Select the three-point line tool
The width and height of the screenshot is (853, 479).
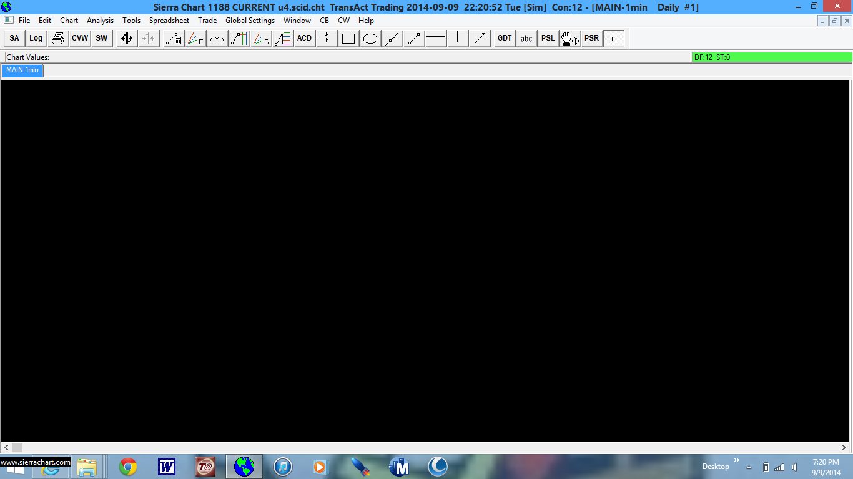pos(392,38)
